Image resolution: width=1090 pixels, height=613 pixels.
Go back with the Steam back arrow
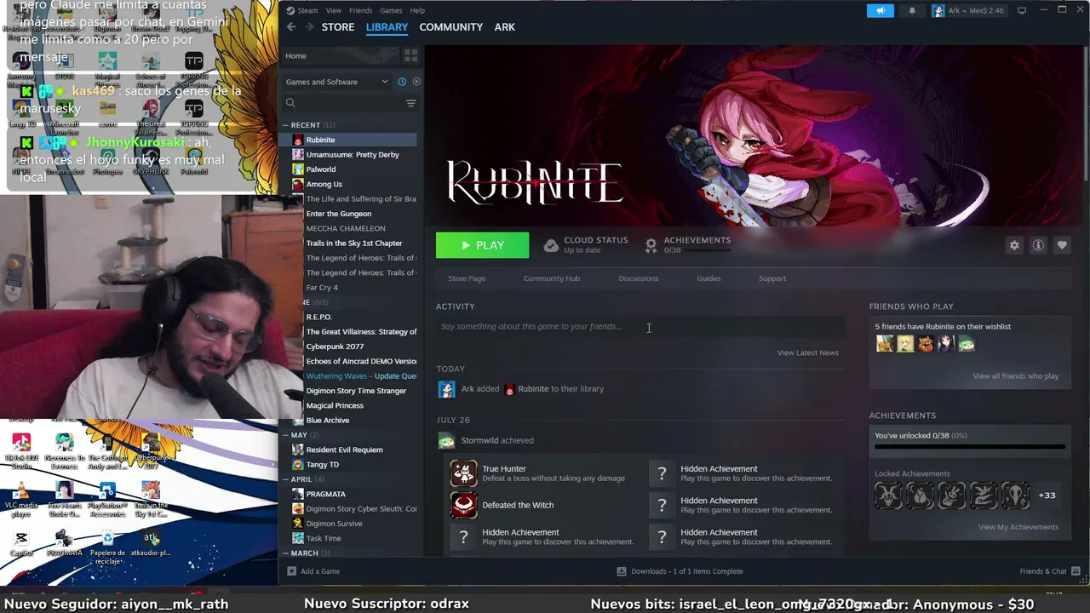tap(291, 27)
